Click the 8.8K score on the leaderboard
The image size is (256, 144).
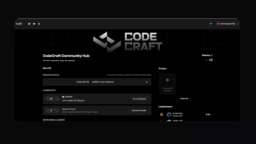coord(208,114)
